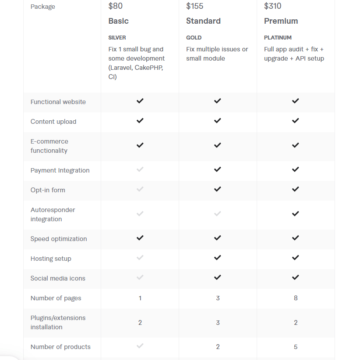
Task: Click Premium checkmark for E-commerce functionality
Action: [x=296, y=145]
